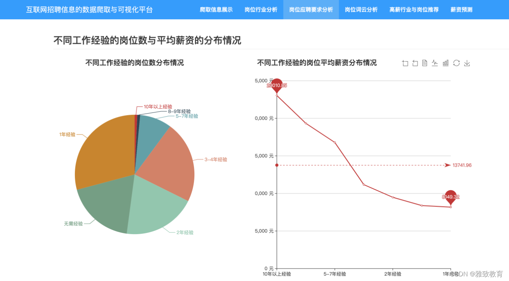This screenshot has height=281, width=509.
Task: Click the y-axis label 0 元
Action: (x=269, y=268)
